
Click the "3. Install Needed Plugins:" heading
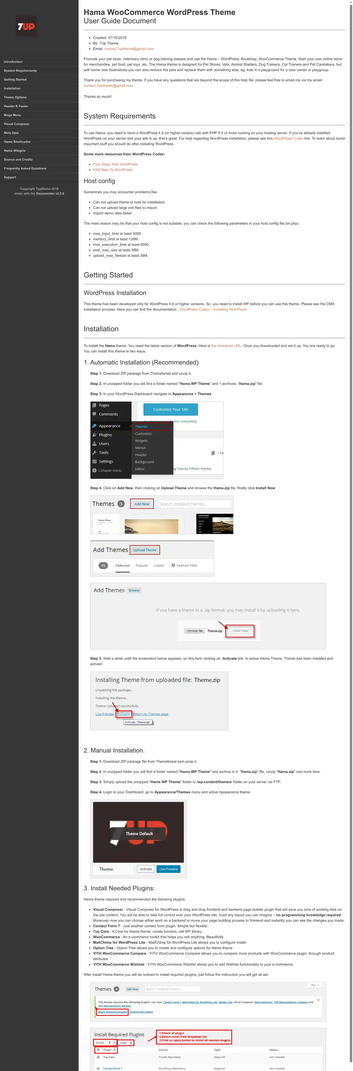coord(119,888)
